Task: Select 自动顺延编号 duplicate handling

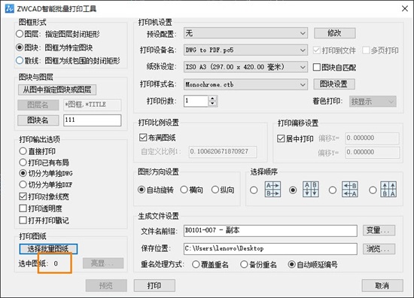Action: [x=291, y=264]
